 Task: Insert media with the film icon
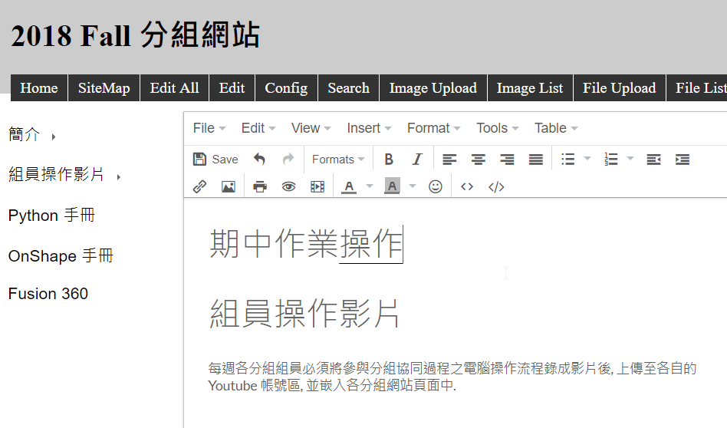point(317,186)
